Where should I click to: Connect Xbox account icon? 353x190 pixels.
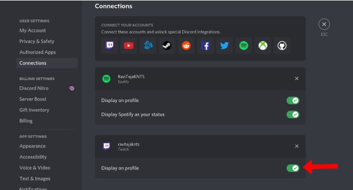263,46
